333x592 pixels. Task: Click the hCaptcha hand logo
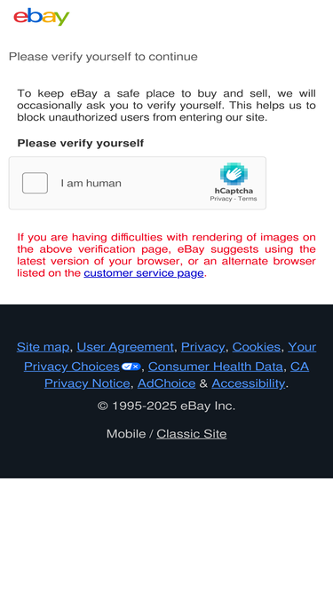(234, 174)
